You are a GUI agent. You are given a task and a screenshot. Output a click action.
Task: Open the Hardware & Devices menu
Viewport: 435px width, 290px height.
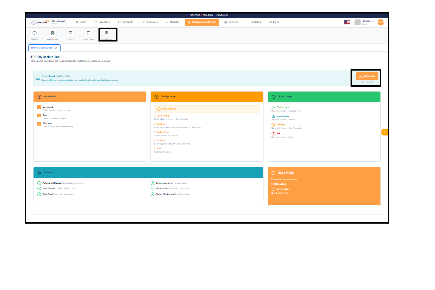point(202,22)
